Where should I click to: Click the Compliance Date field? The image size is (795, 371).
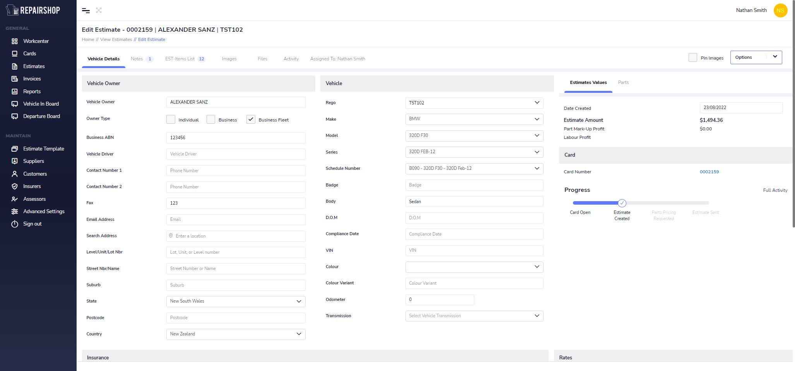point(474,234)
